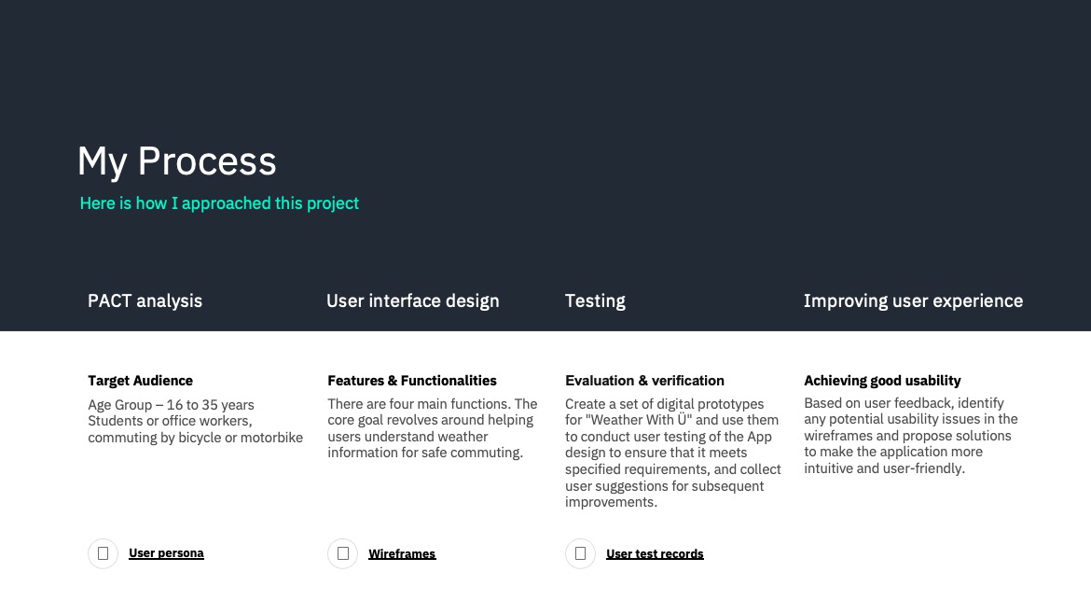The height and width of the screenshot is (614, 1091).
Task: Click the 'Here is how I approached this project' subtitle
Action: pos(219,203)
